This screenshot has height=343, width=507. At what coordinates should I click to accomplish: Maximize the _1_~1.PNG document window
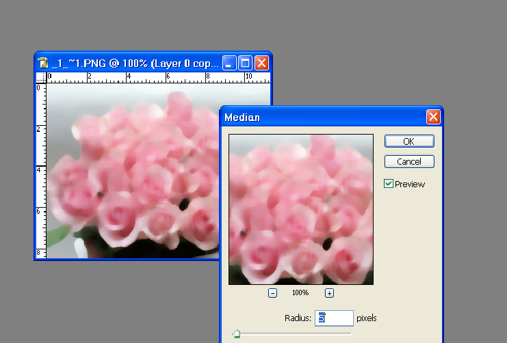pyautogui.click(x=245, y=63)
